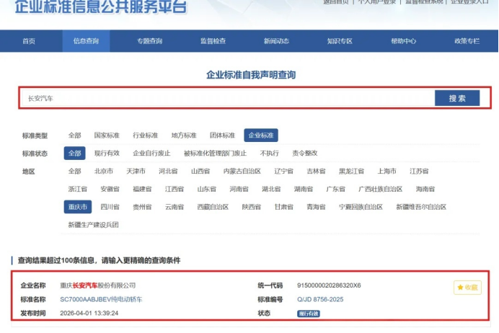Select 全部 in the 标准状态 row
The image size is (499, 333).
pos(74,153)
